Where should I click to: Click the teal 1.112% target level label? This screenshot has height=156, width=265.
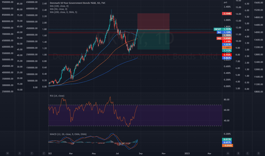tap(227, 50)
